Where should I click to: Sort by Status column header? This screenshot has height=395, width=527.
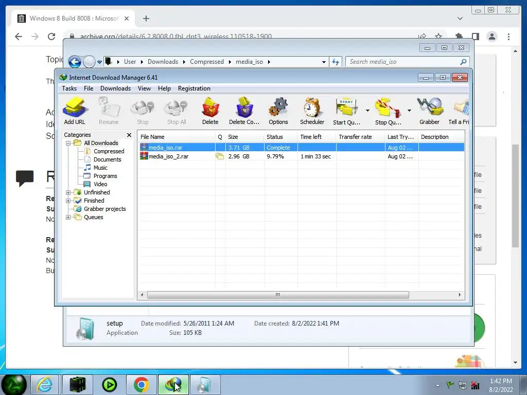click(x=280, y=137)
